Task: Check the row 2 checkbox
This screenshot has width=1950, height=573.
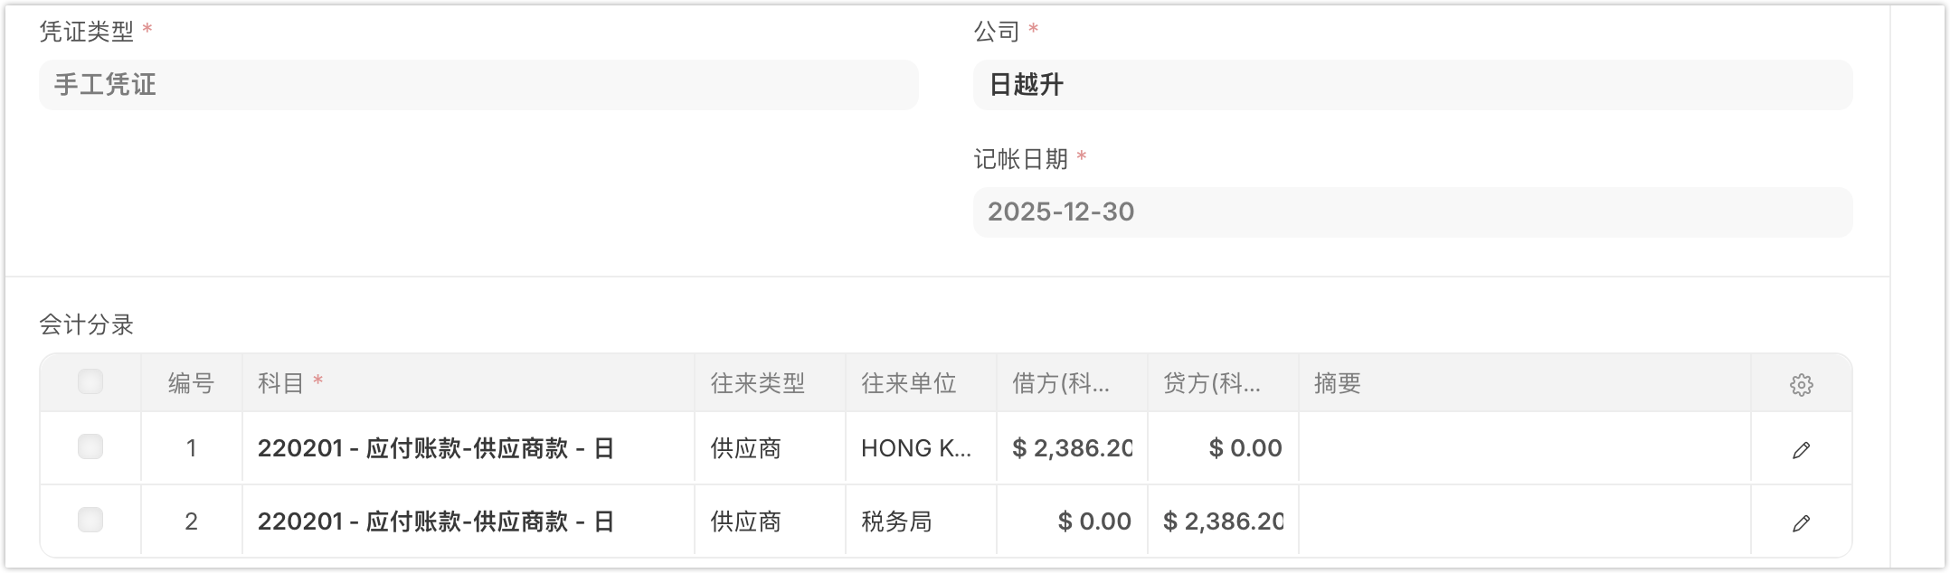Action: point(90,521)
